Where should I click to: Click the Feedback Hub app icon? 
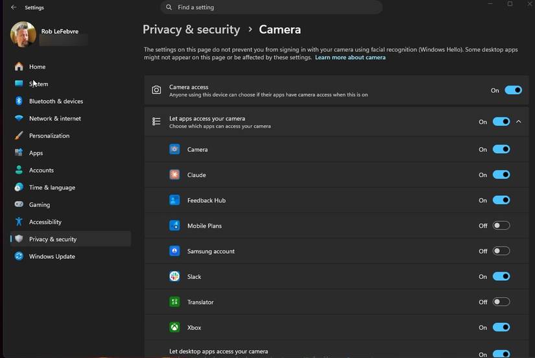174,200
